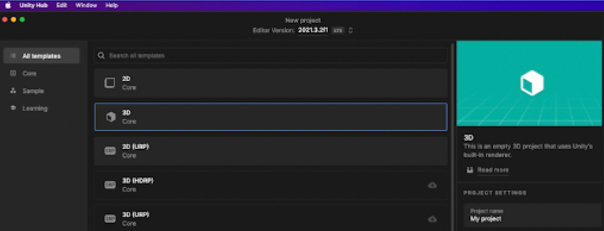The width and height of the screenshot is (604, 231).
Task: Click the search magnifier icon
Action: coord(101,56)
